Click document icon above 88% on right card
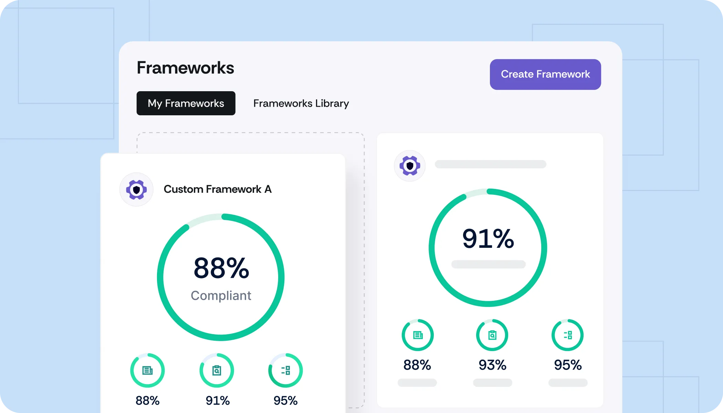This screenshot has width=723, height=413. pyautogui.click(x=418, y=335)
